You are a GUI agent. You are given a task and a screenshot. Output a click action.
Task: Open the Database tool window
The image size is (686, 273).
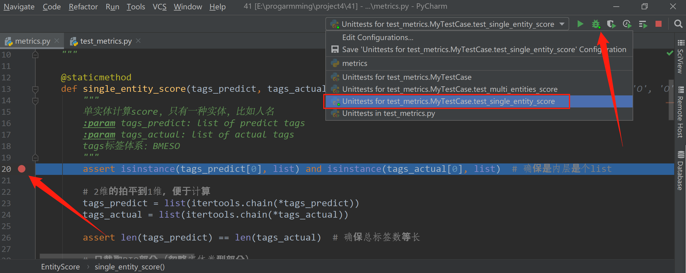[x=681, y=171]
